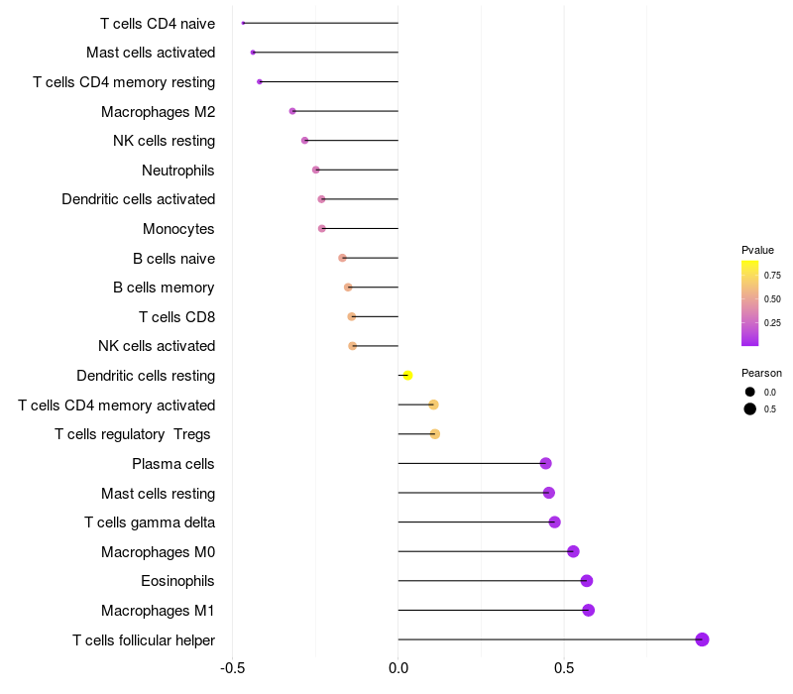Click the Pearson 0.5 legend circle
The width and height of the screenshot is (793, 694).
(x=750, y=408)
